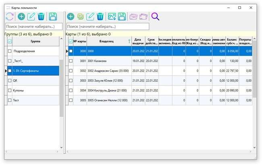This screenshot has height=165, width=262.
Task: Tick the checkbox for Подразделения group
Action: tap(10, 51)
